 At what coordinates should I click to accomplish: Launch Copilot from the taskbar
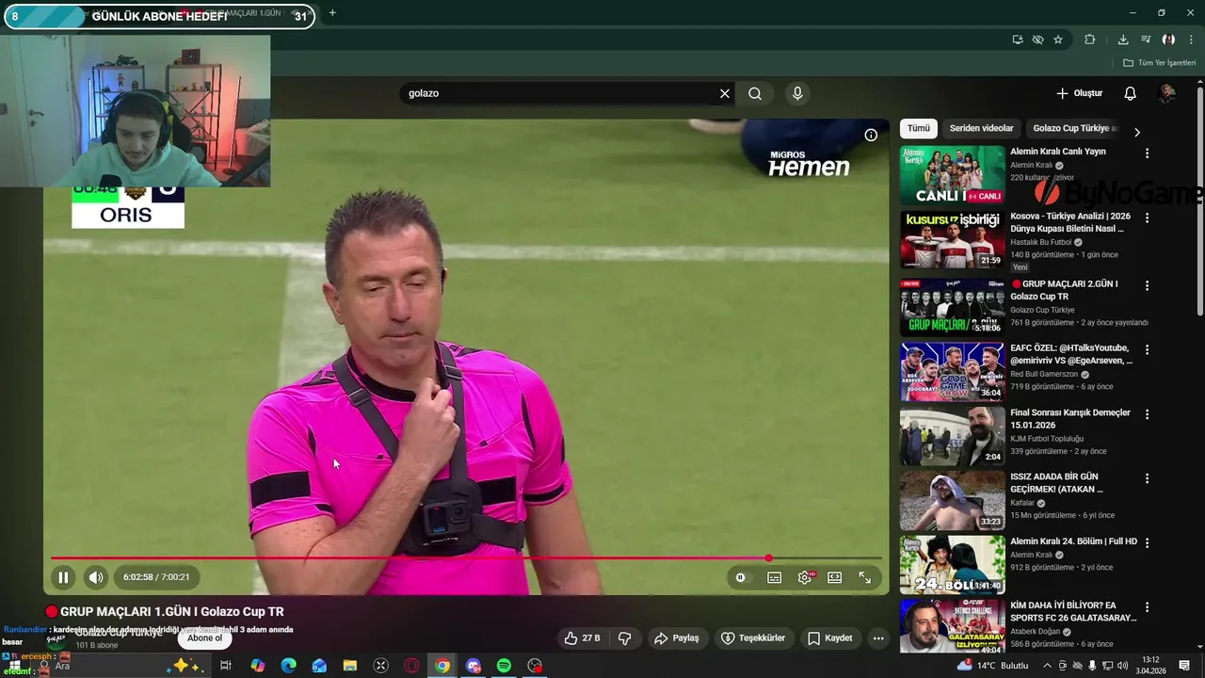point(257,666)
